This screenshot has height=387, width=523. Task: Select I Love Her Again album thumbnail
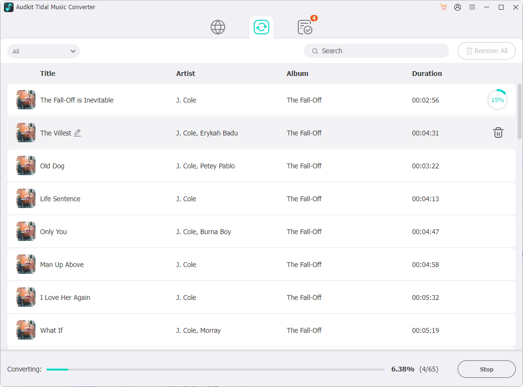point(26,298)
